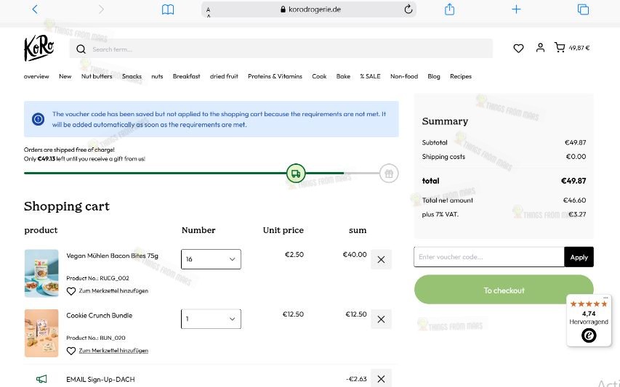
Task: Click the search magnifier icon
Action: [x=81, y=49]
